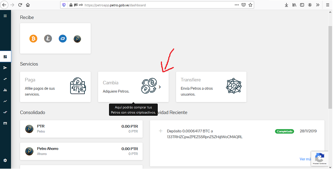Viewport: 333px width, 169px height.
Task: Select the dashboard icon in sidebar
Action: 5,57
